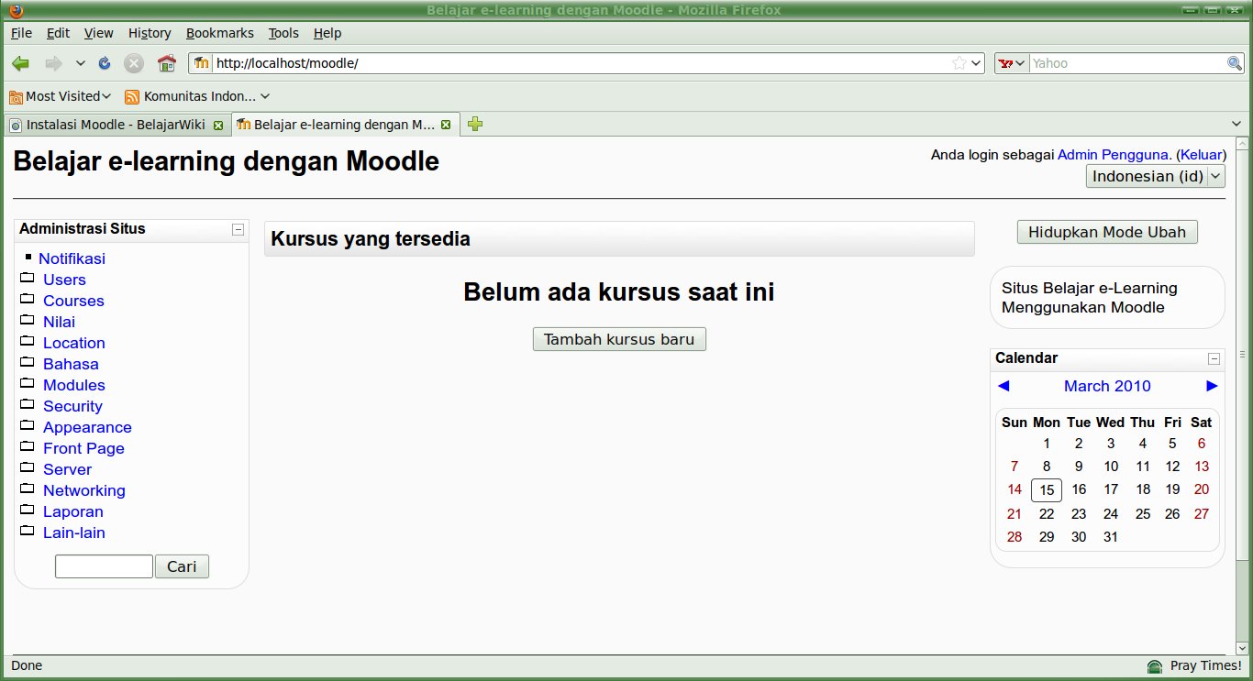Viewport: 1253px width, 681px height.
Task: Click the Server folder icon
Action: 27,467
